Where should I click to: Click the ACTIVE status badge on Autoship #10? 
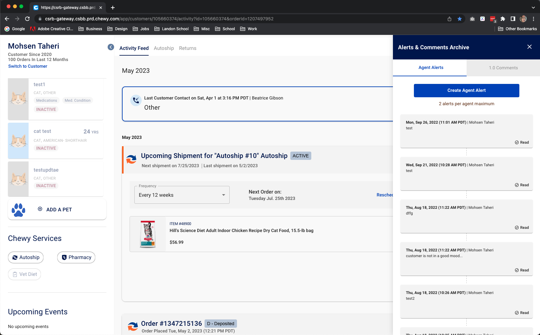pyautogui.click(x=301, y=156)
